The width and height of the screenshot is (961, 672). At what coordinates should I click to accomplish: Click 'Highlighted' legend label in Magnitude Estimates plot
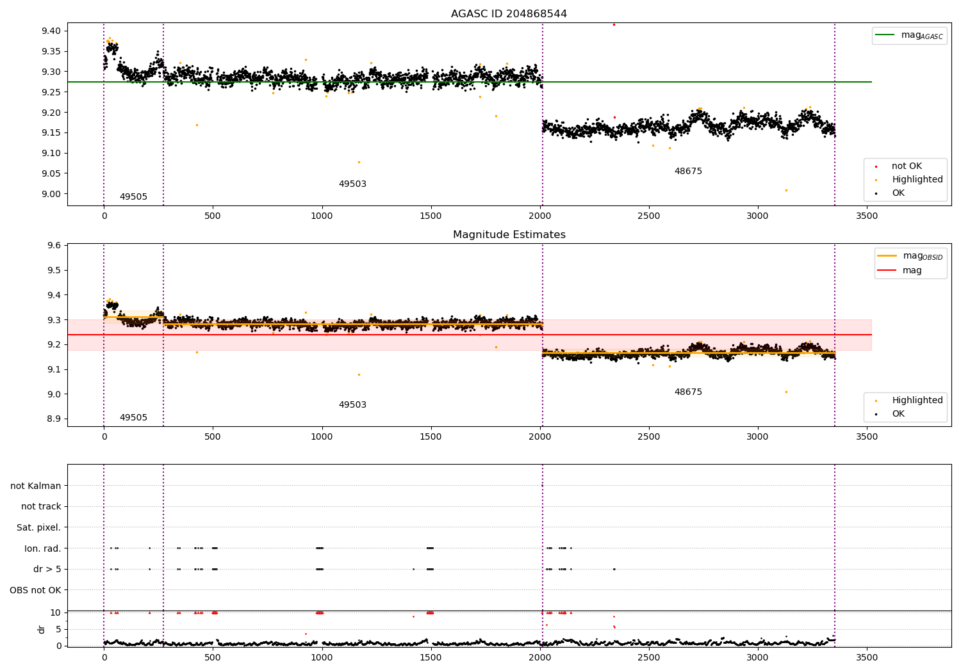(x=917, y=400)
